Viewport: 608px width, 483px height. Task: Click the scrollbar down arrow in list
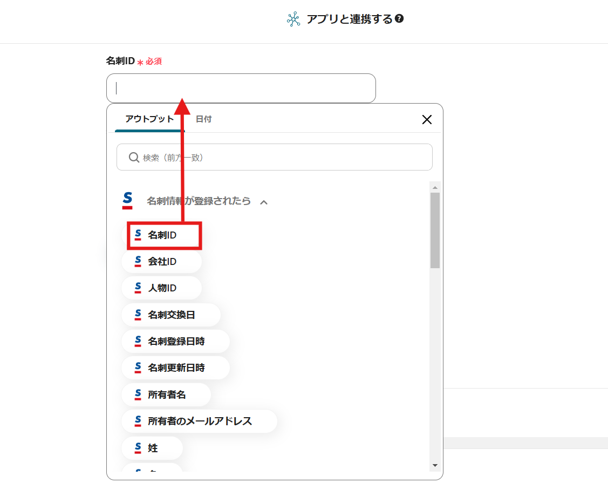tap(435, 465)
